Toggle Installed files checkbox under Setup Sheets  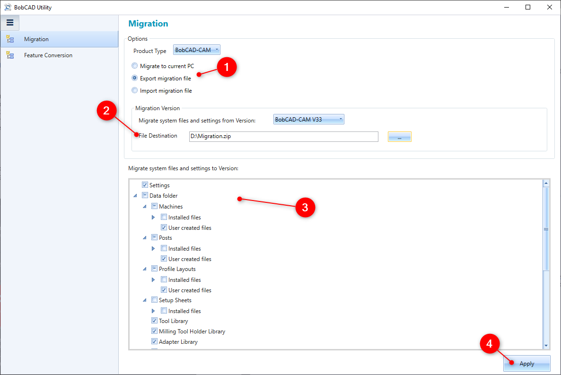(164, 310)
